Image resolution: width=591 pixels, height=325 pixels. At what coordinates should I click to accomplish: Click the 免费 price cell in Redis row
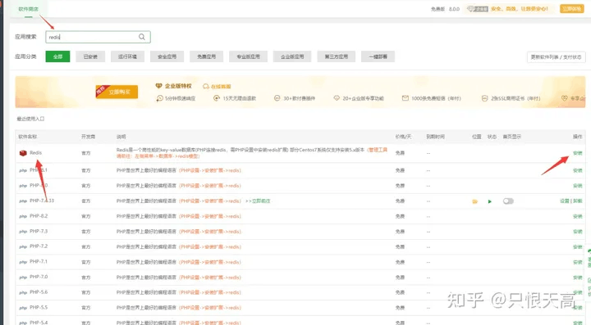(x=400, y=153)
